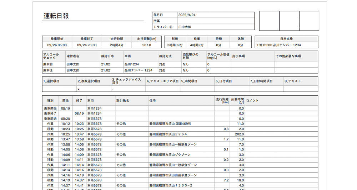This screenshot has width=357, height=190.
Task: Click the 作業 duration 4時間2分
Action: point(197,45)
